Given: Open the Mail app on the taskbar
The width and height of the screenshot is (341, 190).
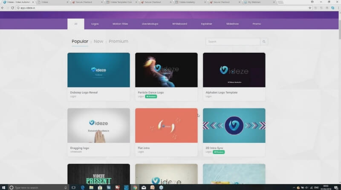Looking at the screenshot, I should click(144, 187).
